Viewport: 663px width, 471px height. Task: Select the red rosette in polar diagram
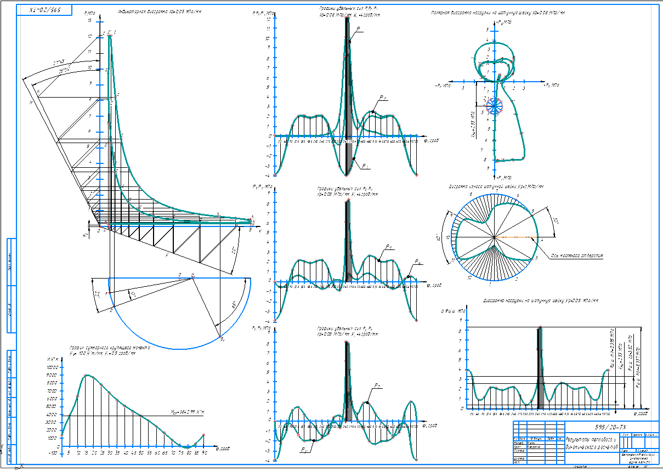coord(495,106)
